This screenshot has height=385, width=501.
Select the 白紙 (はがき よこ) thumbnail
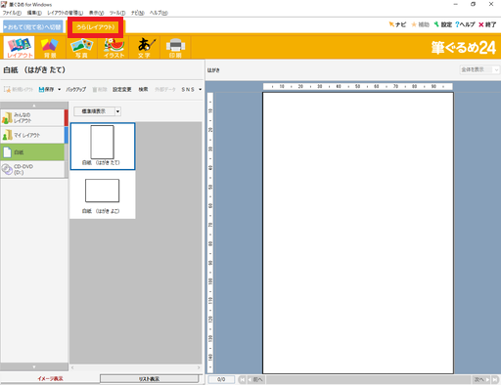coord(102,195)
